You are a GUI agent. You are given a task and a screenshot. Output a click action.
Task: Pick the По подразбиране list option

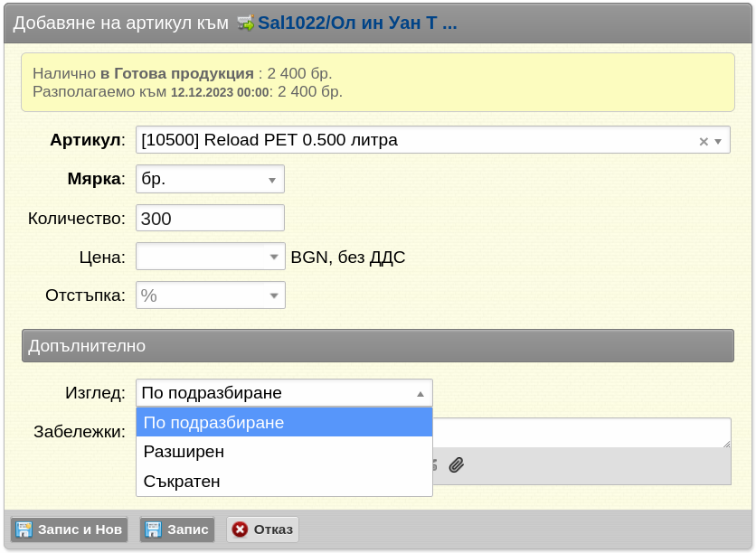click(x=285, y=423)
